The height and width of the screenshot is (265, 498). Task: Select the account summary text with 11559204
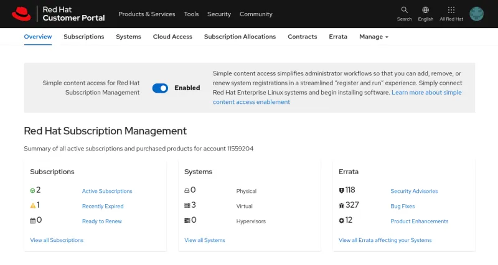point(138,149)
